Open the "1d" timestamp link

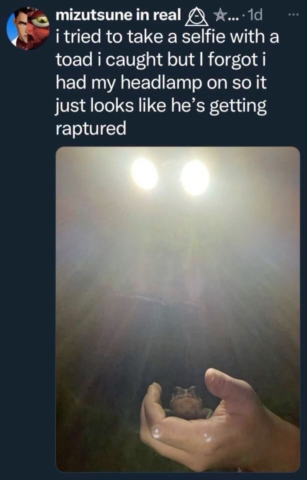point(255,15)
